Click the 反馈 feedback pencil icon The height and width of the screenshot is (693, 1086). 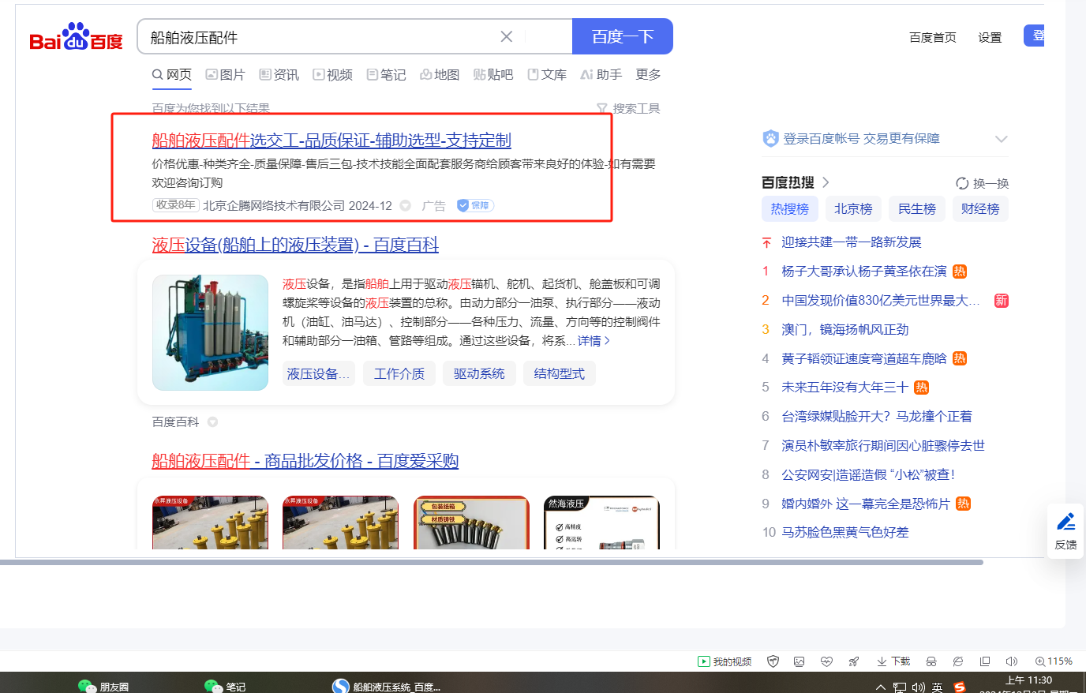coord(1066,522)
